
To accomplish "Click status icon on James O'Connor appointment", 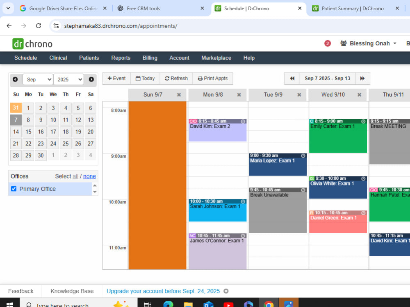I will click(x=243, y=236).
